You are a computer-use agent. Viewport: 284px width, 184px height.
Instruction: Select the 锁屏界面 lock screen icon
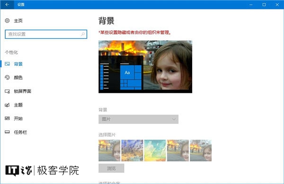7,91
